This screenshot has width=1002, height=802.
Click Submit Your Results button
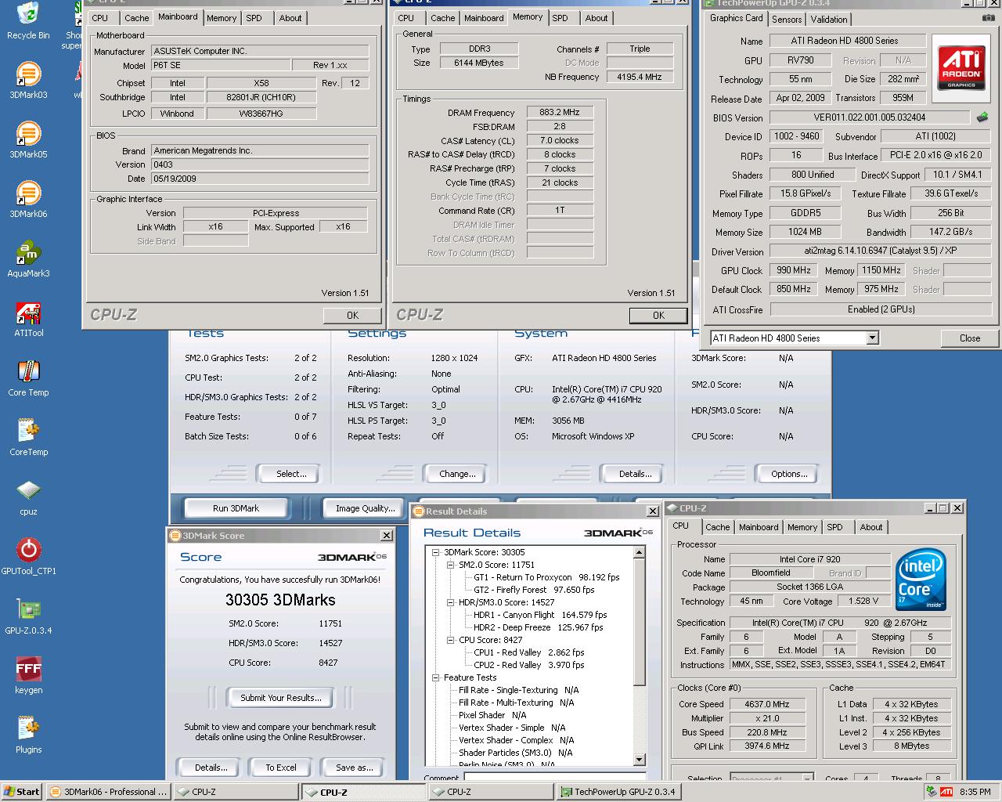pyautogui.click(x=281, y=698)
